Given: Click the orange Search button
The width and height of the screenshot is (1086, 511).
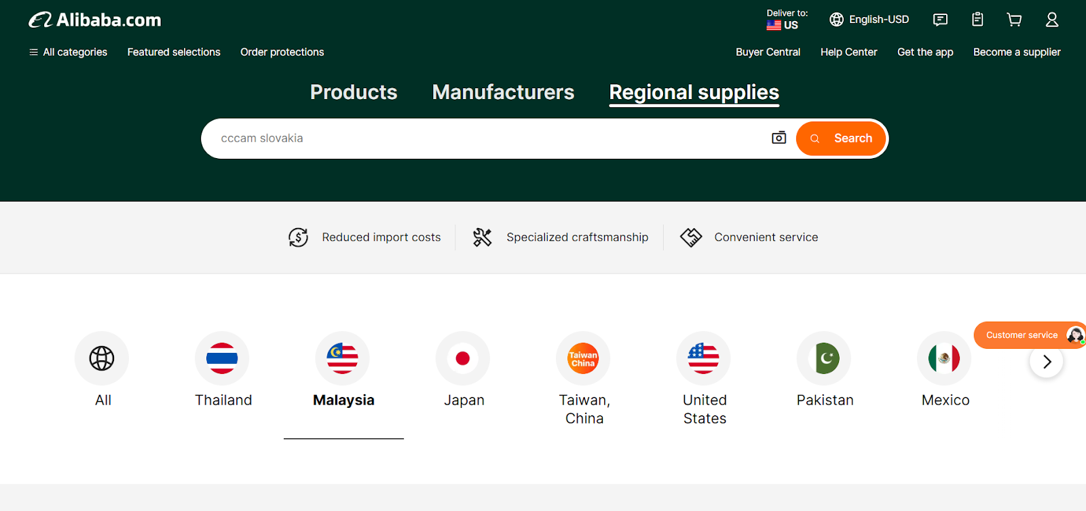Looking at the screenshot, I should tap(841, 138).
